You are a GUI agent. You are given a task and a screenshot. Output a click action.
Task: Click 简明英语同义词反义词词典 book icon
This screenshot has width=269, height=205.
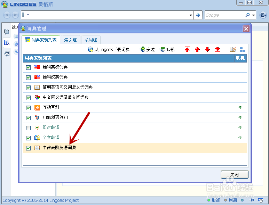[37, 87]
